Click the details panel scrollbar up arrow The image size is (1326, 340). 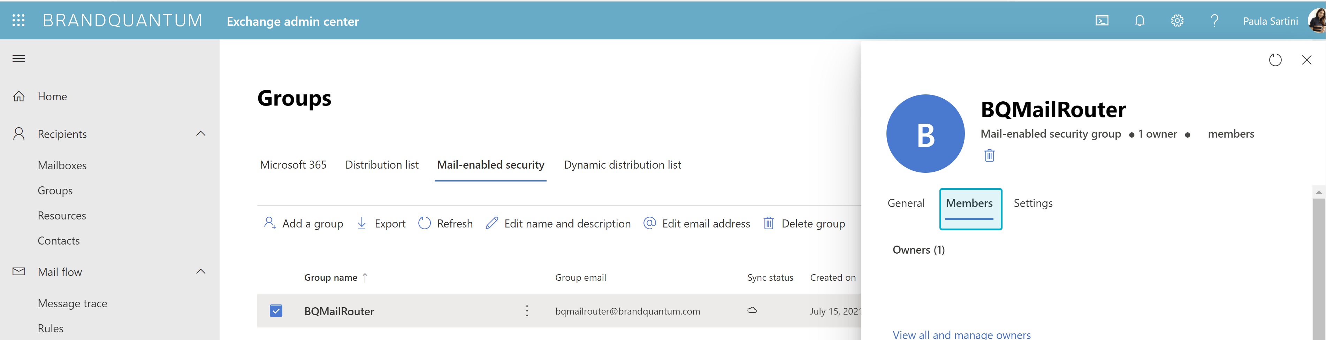[x=1319, y=192]
